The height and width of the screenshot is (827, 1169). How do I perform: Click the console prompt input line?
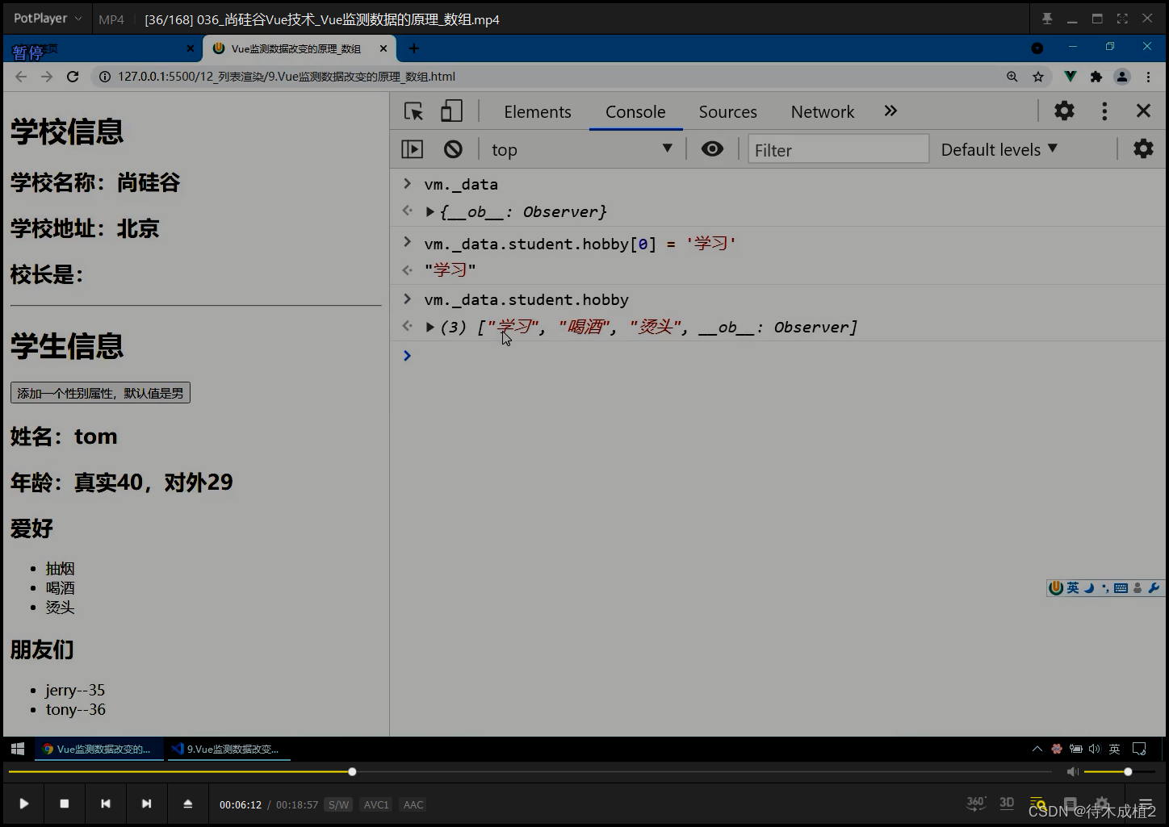(x=783, y=356)
